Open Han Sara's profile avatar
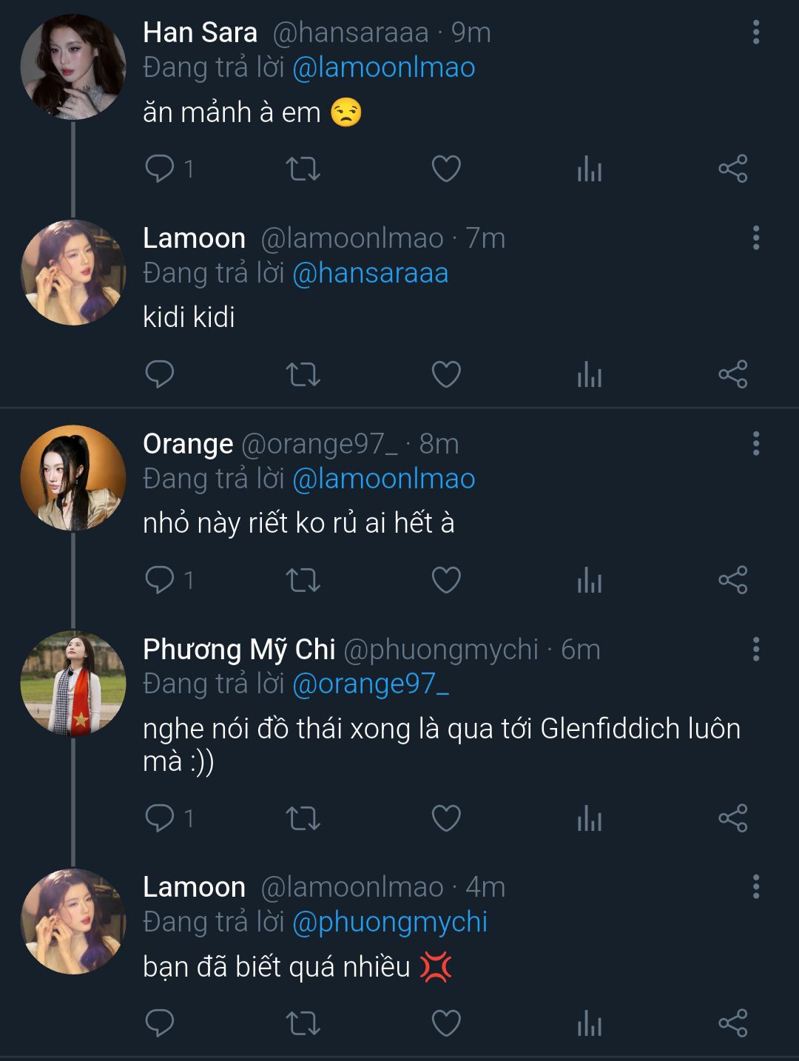 [73, 67]
